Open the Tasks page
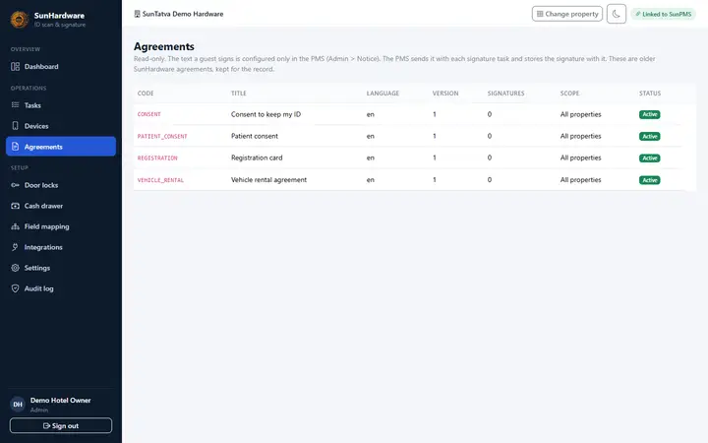The width and height of the screenshot is (708, 443). click(32, 105)
